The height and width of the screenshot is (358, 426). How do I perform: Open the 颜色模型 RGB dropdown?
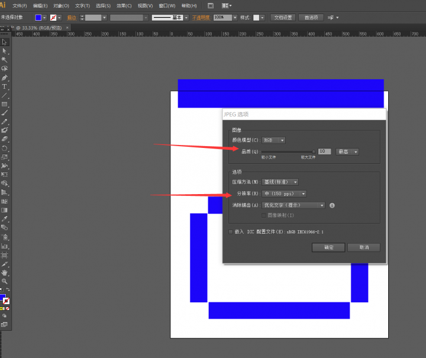(274, 140)
